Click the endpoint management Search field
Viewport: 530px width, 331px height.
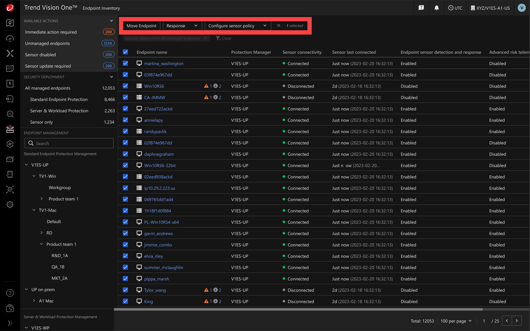pyautogui.click(x=69, y=143)
